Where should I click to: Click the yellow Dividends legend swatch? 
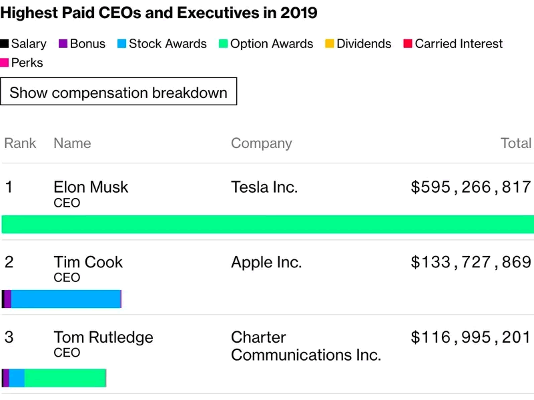click(x=330, y=44)
